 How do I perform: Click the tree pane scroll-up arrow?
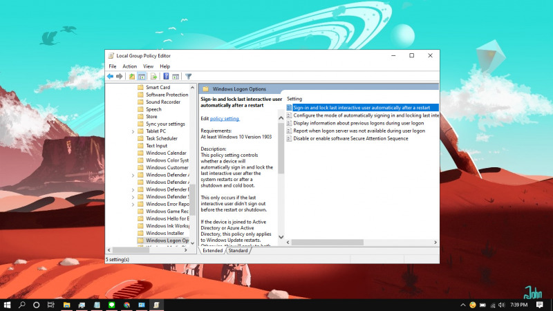193,88
